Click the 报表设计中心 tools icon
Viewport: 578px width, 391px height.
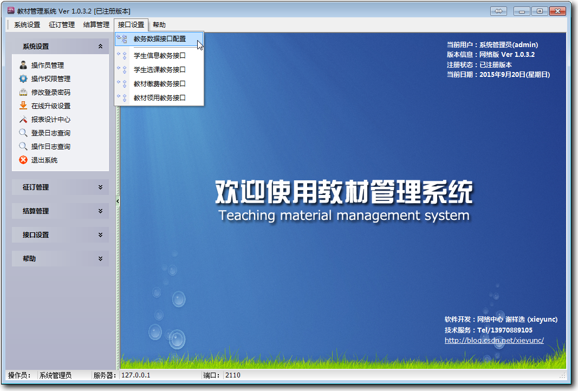[x=23, y=119]
